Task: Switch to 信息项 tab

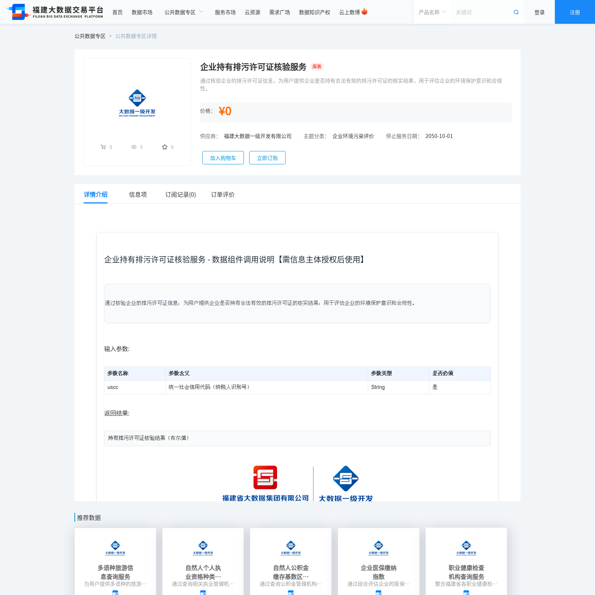Action: pyautogui.click(x=138, y=194)
